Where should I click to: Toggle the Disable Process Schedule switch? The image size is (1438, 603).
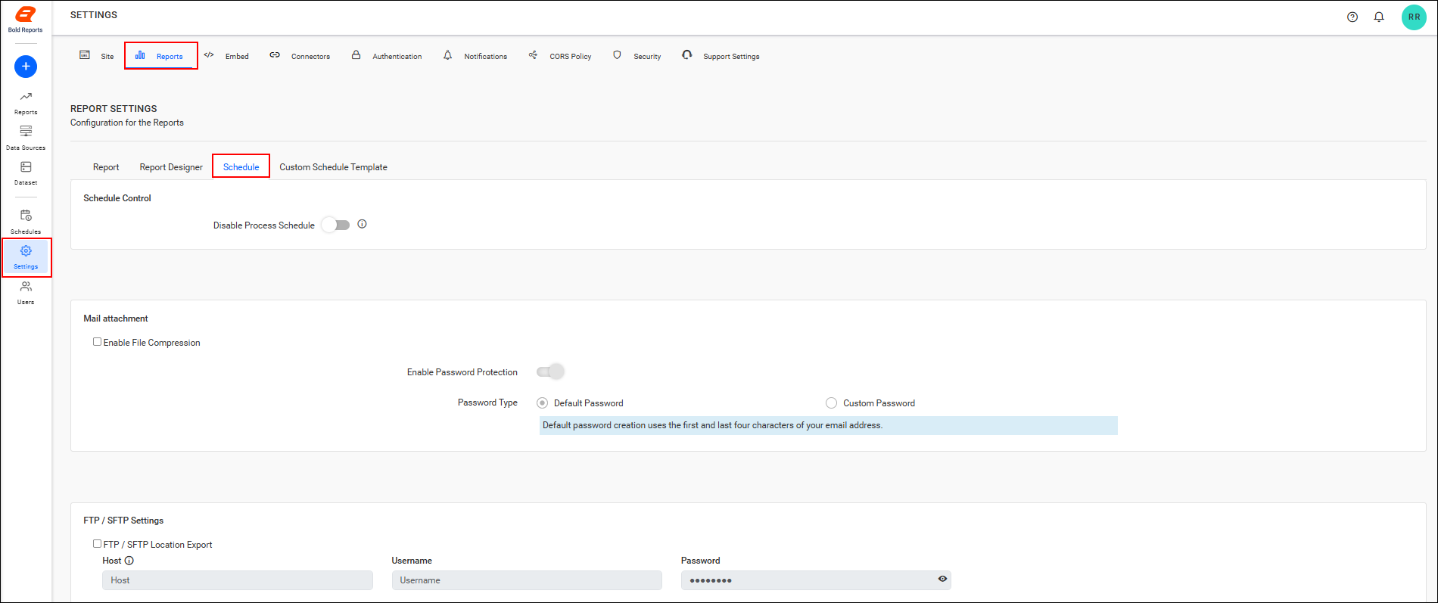pos(336,225)
